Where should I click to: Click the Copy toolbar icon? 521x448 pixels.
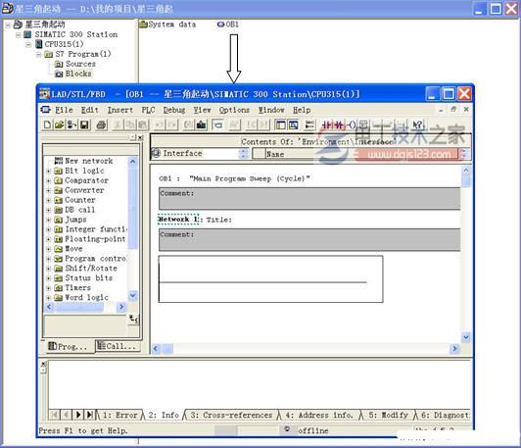(x=130, y=125)
